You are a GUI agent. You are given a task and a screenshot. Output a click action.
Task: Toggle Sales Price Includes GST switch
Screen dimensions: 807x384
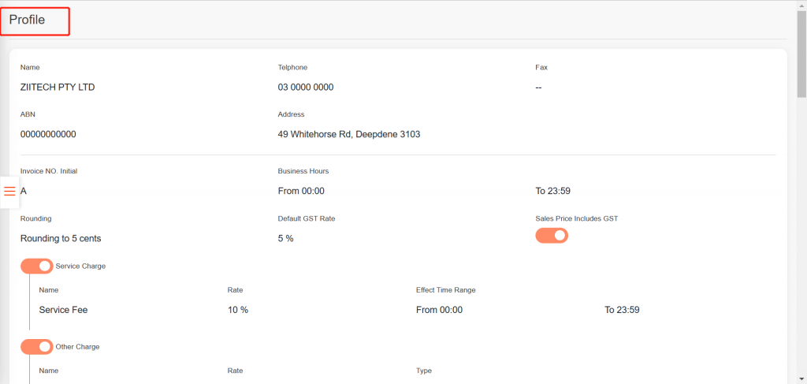(552, 235)
